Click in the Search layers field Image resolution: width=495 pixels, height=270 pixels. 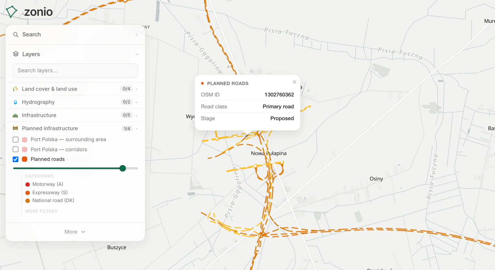tap(75, 71)
